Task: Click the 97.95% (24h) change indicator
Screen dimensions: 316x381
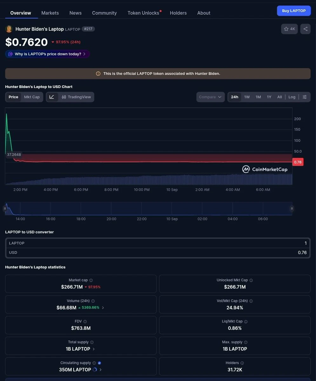Action: [66, 42]
